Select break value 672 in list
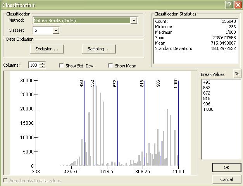This screenshot has width=243, height=186. [x=207, y=93]
